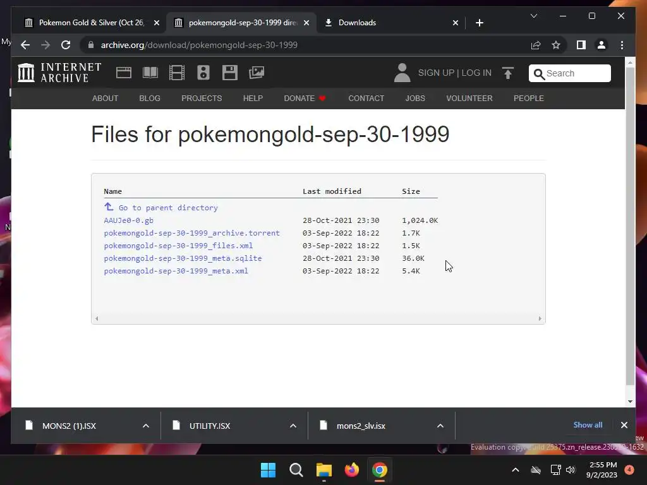Click the page vertical scrollbar
This screenshot has height=485, width=647.
point(630,226)
